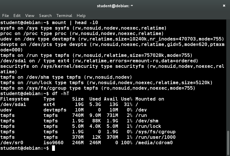
Task: Click the 'Filesystem' column header
Action: tap(15, 99)
